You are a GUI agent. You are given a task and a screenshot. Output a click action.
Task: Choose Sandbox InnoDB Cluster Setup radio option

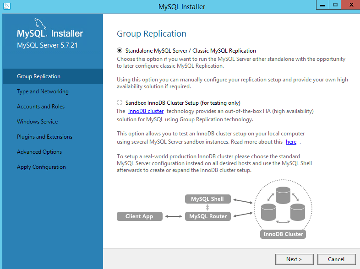click(120, 102)
